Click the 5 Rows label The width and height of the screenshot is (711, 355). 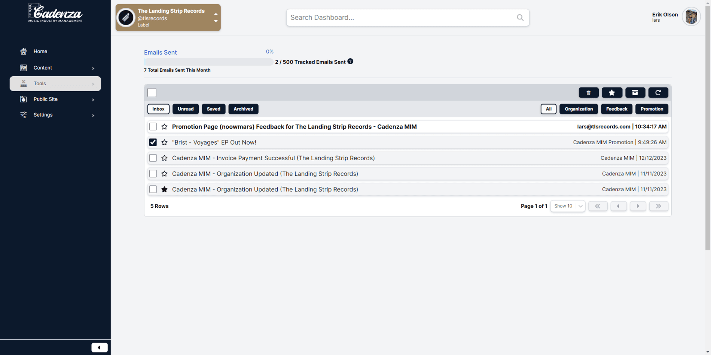(159, 206)
